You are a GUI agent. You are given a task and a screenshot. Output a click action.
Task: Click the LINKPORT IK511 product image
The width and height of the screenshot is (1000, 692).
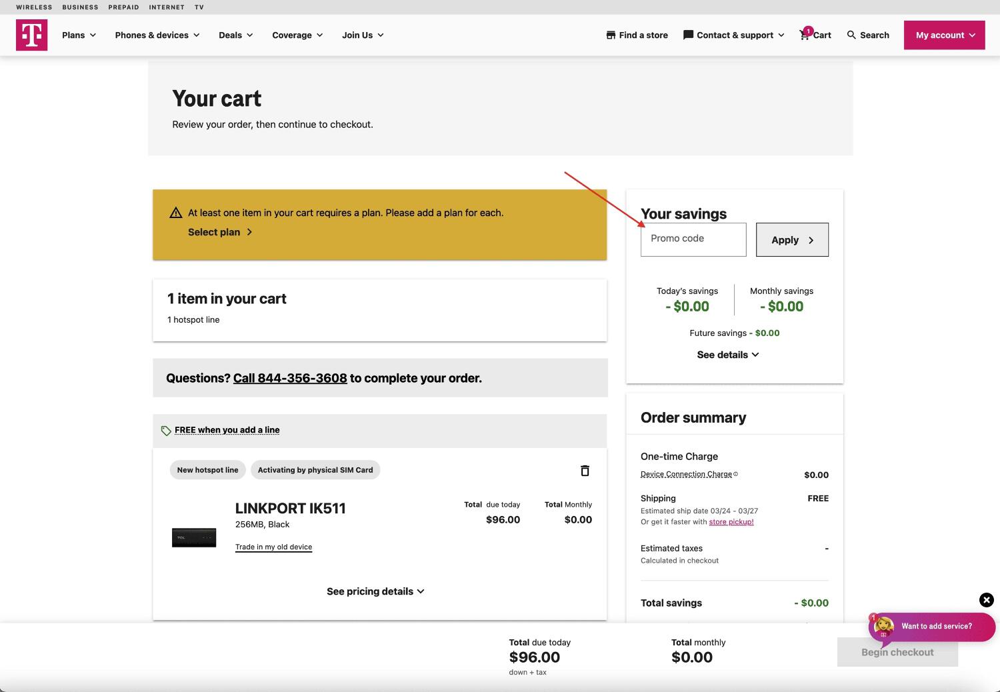point(194,537)
